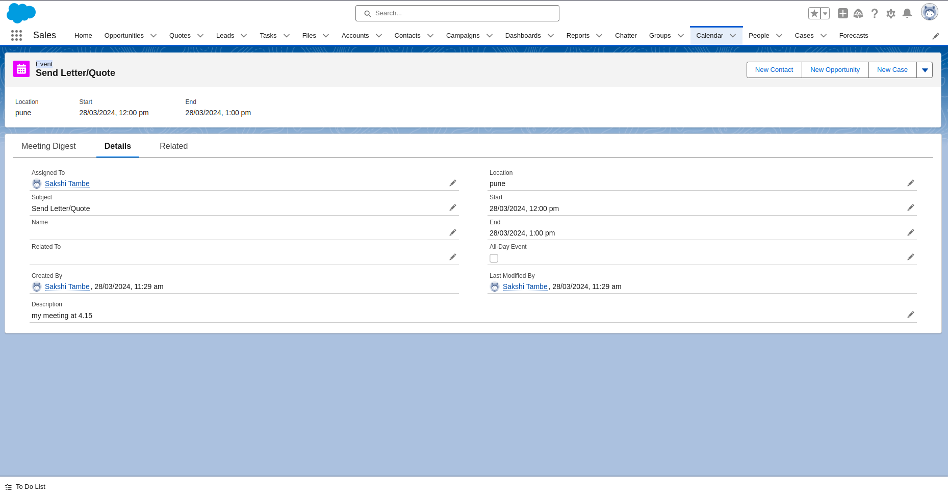Expand the Dashboards tab chevron
Viewport: 948px width, 497px height.
pos(551,36)
